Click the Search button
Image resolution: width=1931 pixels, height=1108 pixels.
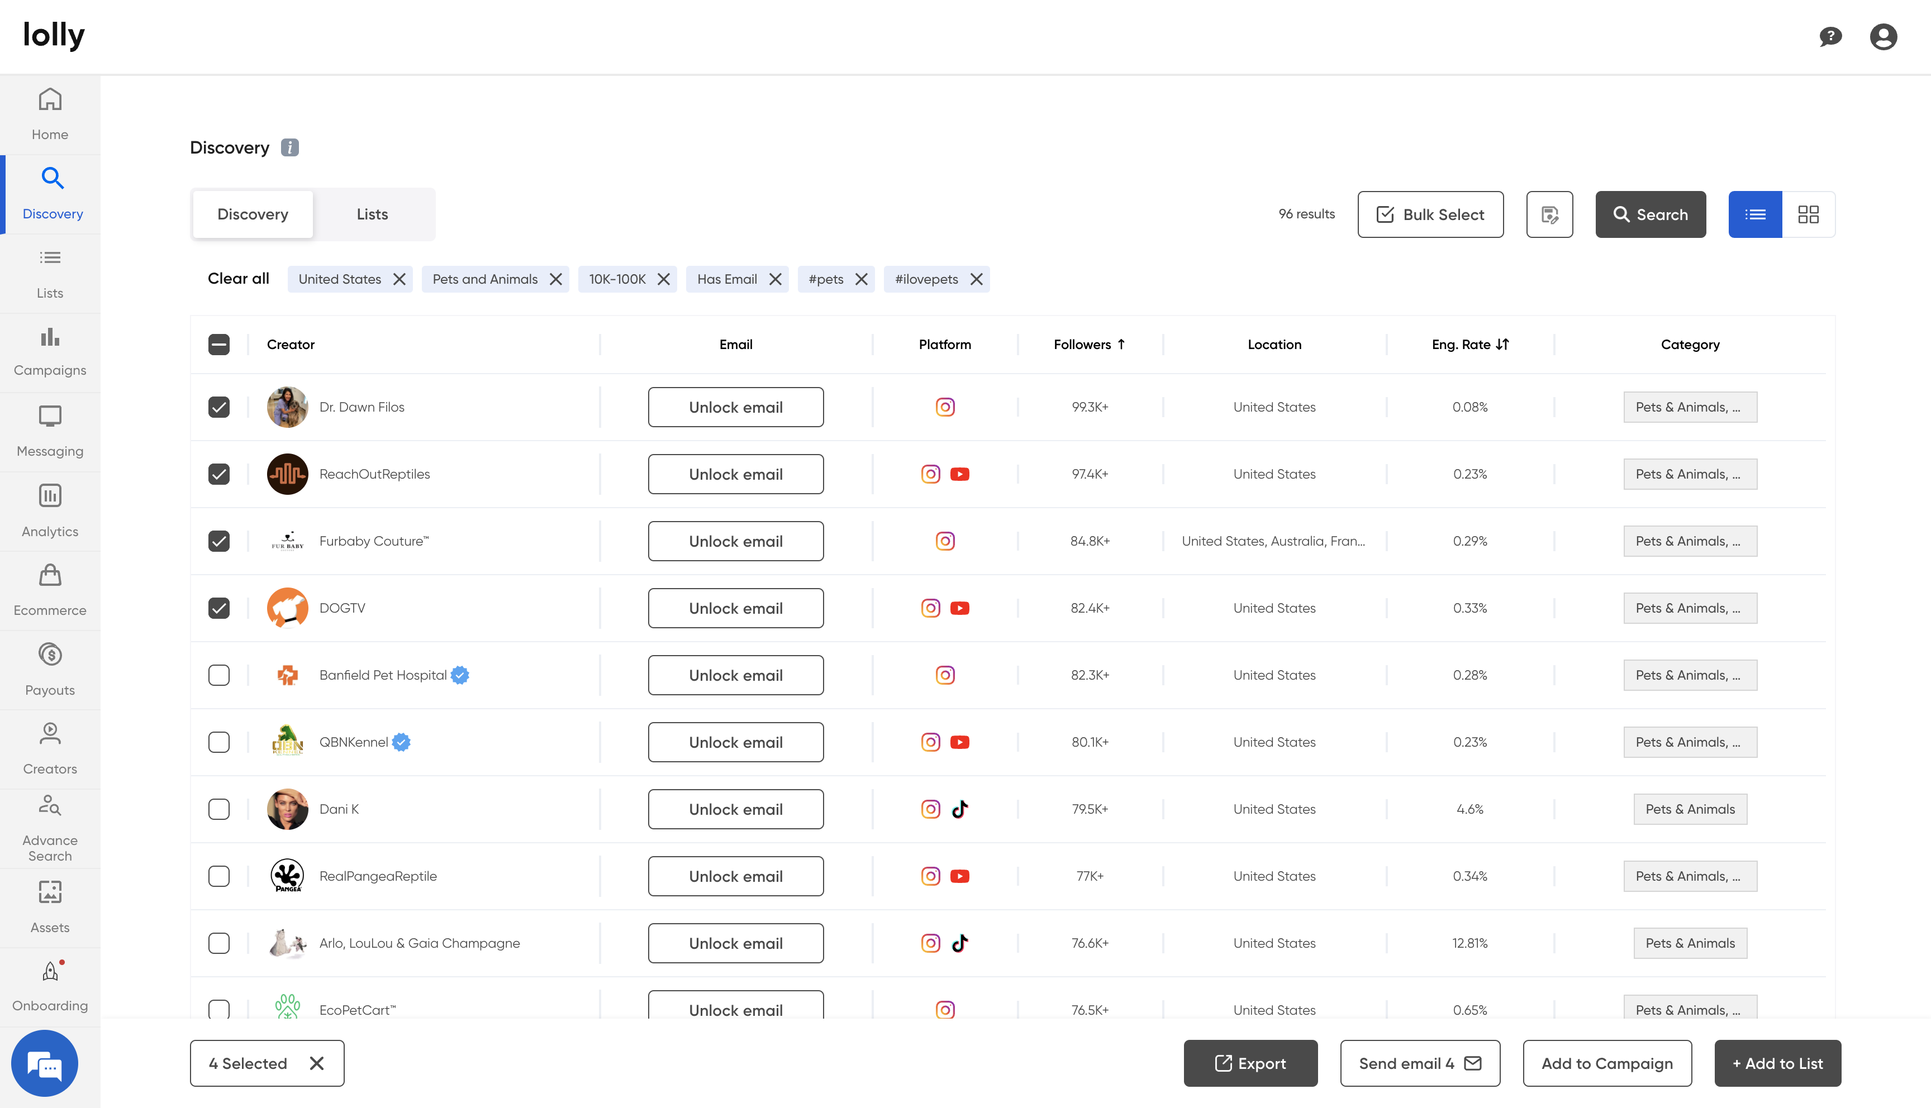click(x=1650, y=214)
